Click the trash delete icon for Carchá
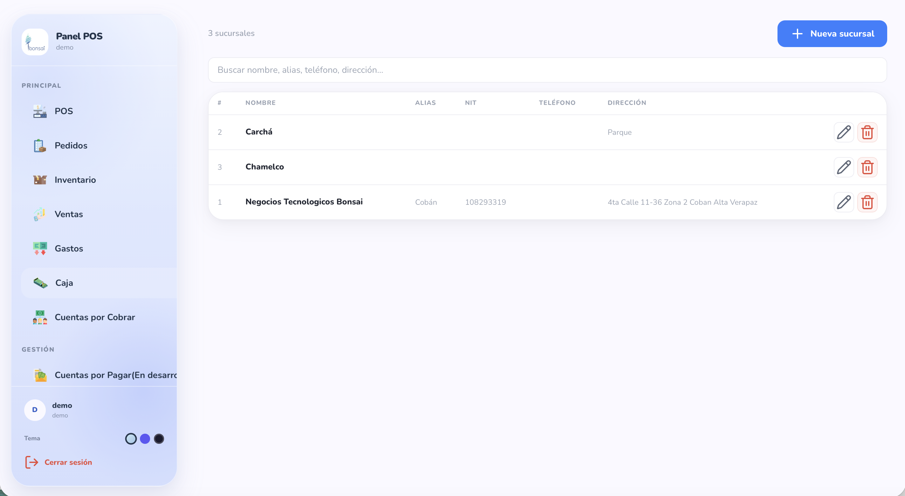The height and width of the screenshot is (496, 905). pyautogui.click(x=867, y=133)
